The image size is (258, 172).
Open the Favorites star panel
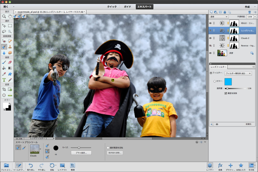click(x=241, y=167)
